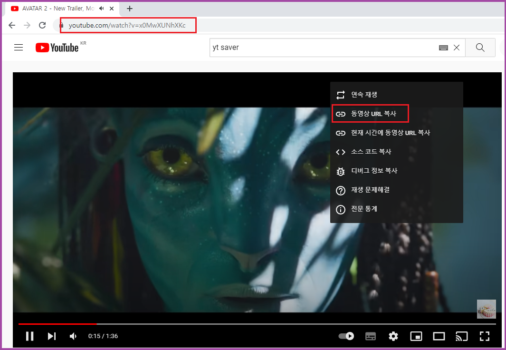This screenshot has width=506, height=350.
Task: Turn on subtitles/captions
Action: point(371,336)
